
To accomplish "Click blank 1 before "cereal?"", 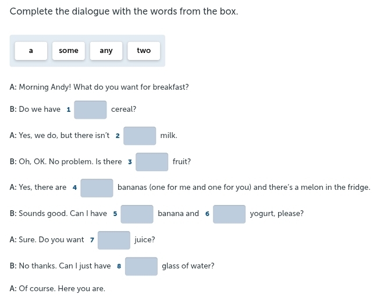I will (x=90, y=109).
